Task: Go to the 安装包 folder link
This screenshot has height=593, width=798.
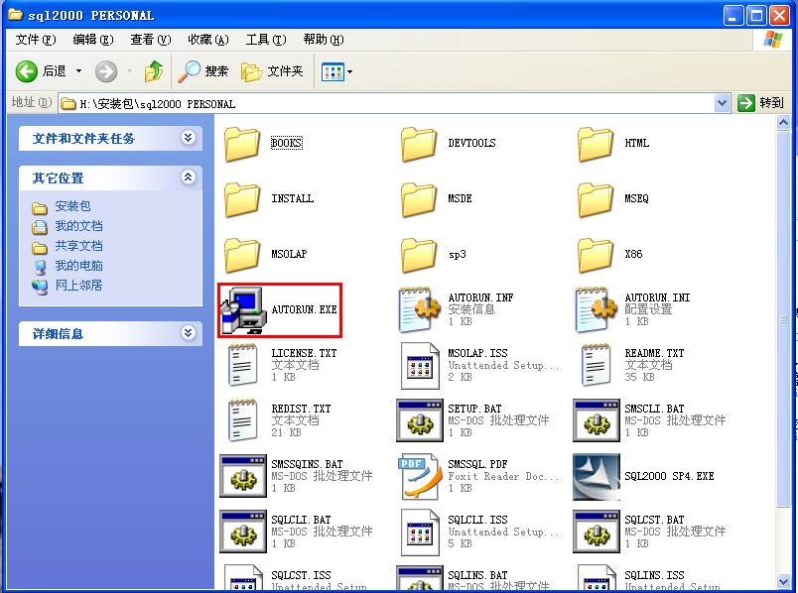Action: click(72, 206)
